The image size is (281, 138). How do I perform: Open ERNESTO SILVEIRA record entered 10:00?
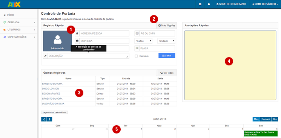52,83
